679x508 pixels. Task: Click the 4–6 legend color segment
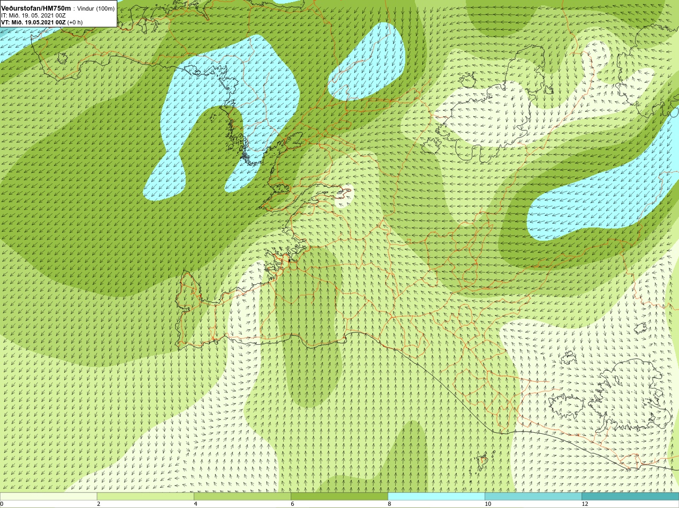pyautogui.click(x=242, y=496)
